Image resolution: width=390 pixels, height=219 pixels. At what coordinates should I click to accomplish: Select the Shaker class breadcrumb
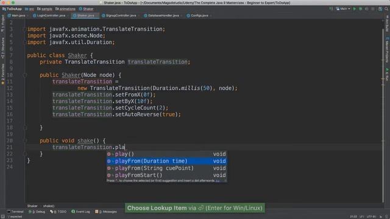(x=86, y=9)
